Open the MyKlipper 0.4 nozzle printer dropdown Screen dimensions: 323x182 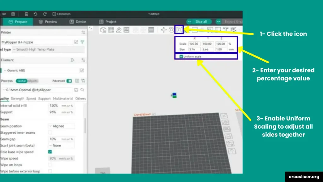click(x=37, y=42)
